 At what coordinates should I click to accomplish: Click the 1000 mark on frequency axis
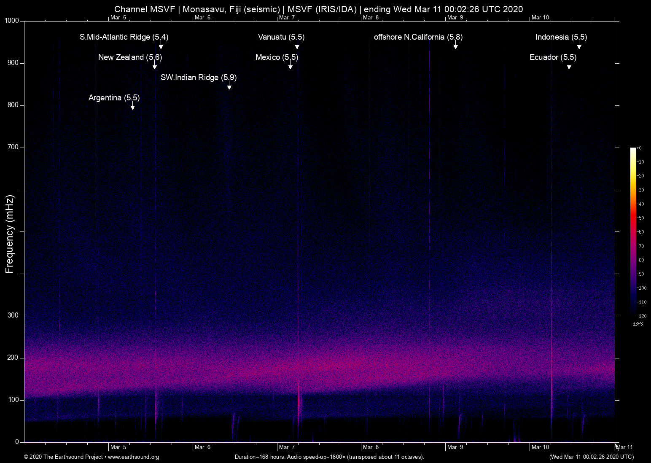click(12, 21)
